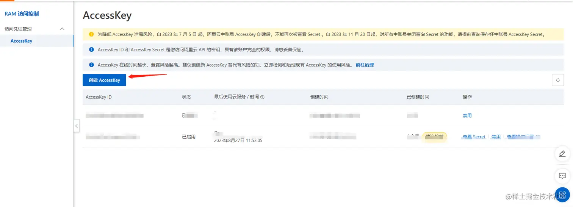The height and width of the screenshot is (207, 573).
Task: Click the 状态 column header
Action: click(x=186, y=97)
